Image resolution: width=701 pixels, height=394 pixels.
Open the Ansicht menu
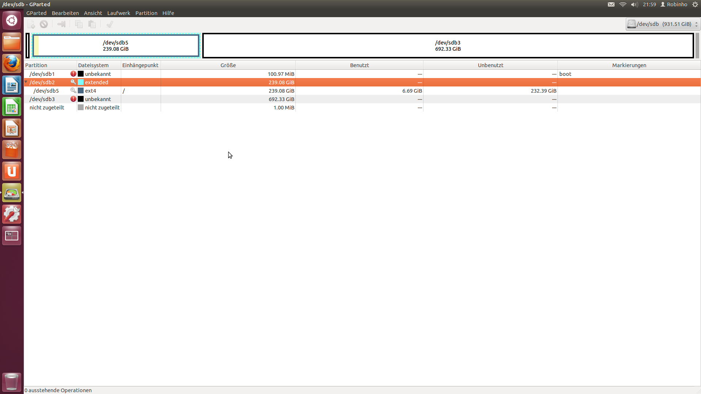(93, 13)
